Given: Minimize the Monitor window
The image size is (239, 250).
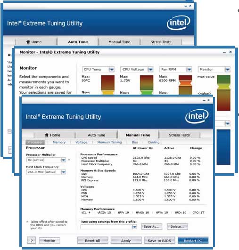Looking at the screenshot, I should (224, 52).
